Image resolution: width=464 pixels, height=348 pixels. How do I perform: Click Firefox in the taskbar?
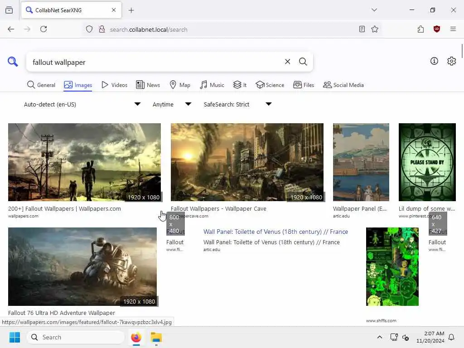tap(136, 337)
